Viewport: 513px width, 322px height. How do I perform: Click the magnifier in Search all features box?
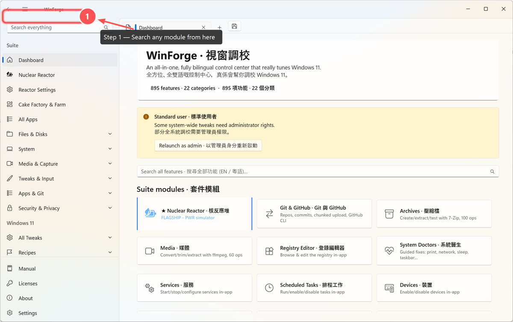click(492, 171)
